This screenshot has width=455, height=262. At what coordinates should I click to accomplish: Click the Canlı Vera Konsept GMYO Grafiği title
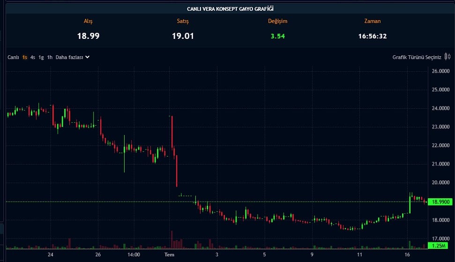click(230, 8)
